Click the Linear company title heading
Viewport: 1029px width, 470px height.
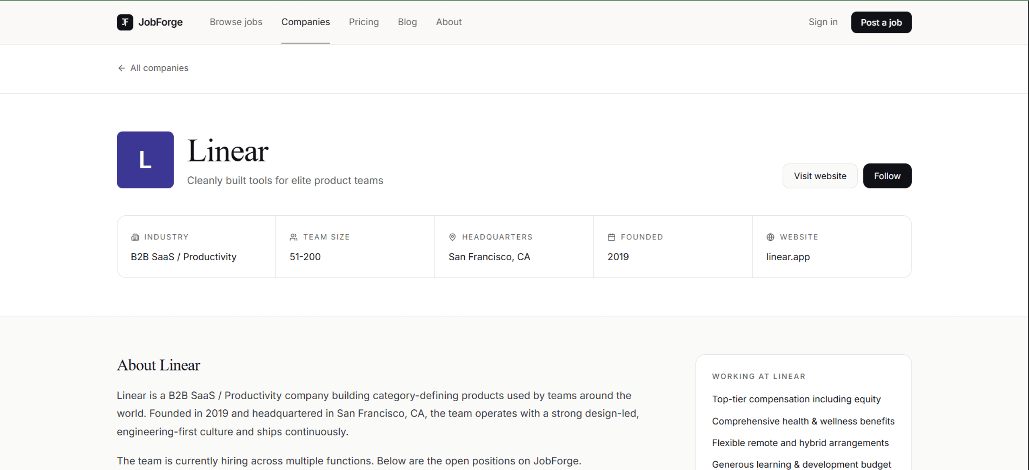[x=228, y=151]
